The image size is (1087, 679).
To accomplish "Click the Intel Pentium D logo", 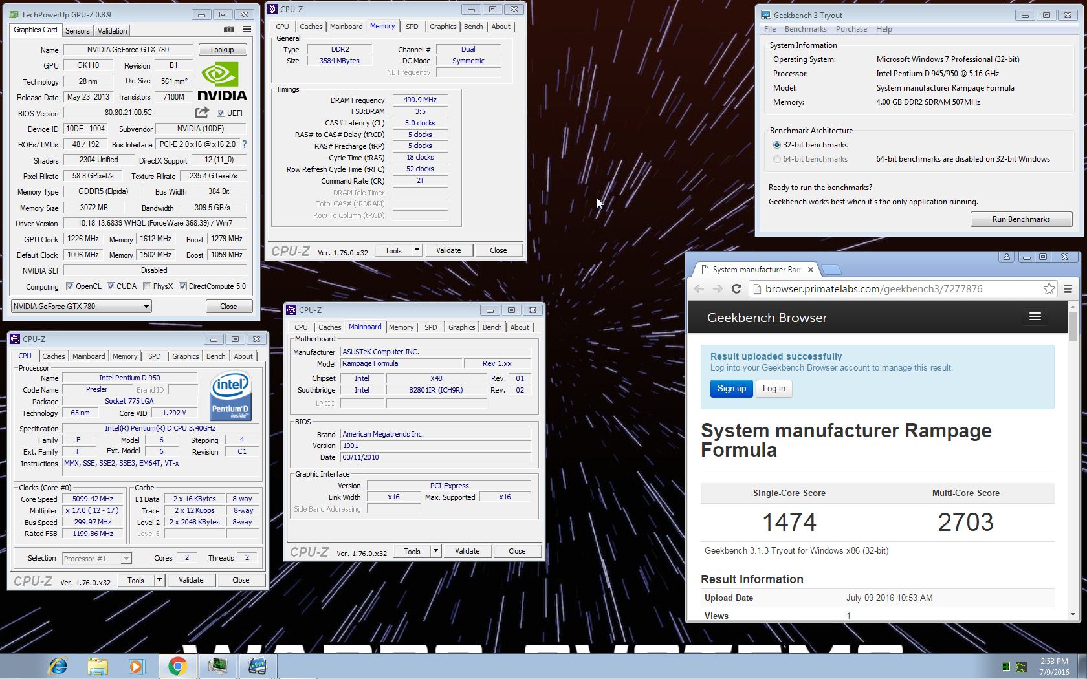I will (x=231, y=396).
